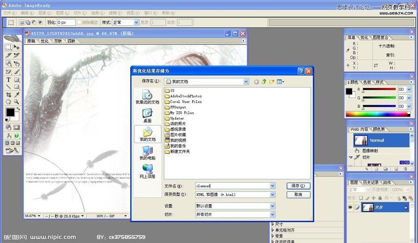Select the Eyedropper tool
Screen dimensions: 418x243
16,95
